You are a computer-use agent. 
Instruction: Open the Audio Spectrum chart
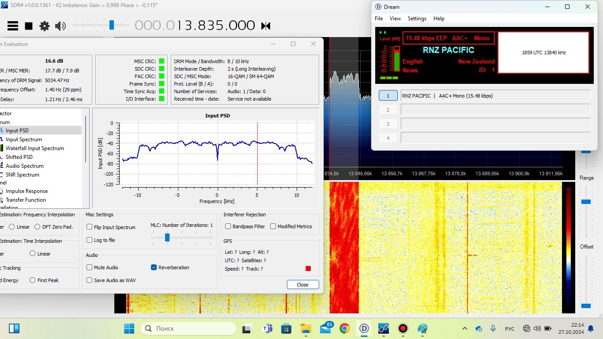tap(24, 166)
